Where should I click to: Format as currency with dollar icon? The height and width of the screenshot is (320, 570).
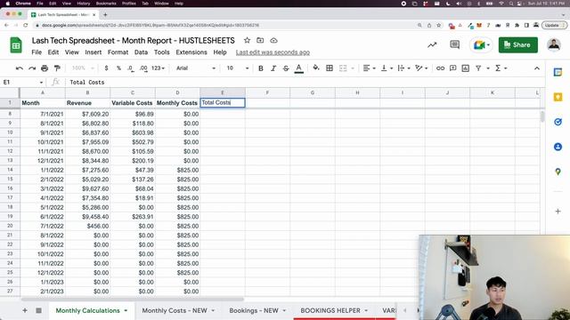tap(106, 68)
